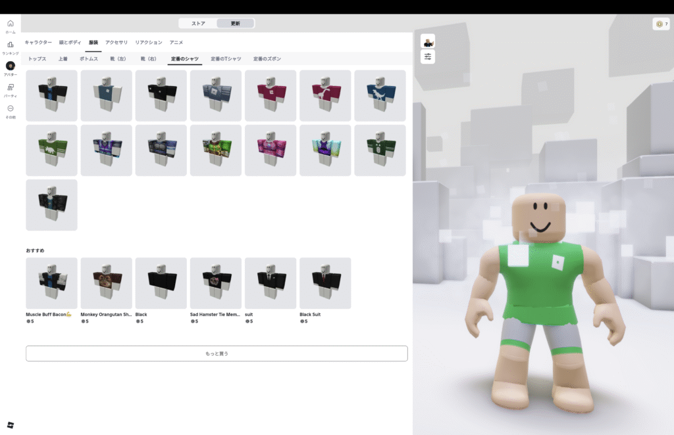Open the トップス subcategory tab
This screenshot has height=435, width=674.
point(38,59)
